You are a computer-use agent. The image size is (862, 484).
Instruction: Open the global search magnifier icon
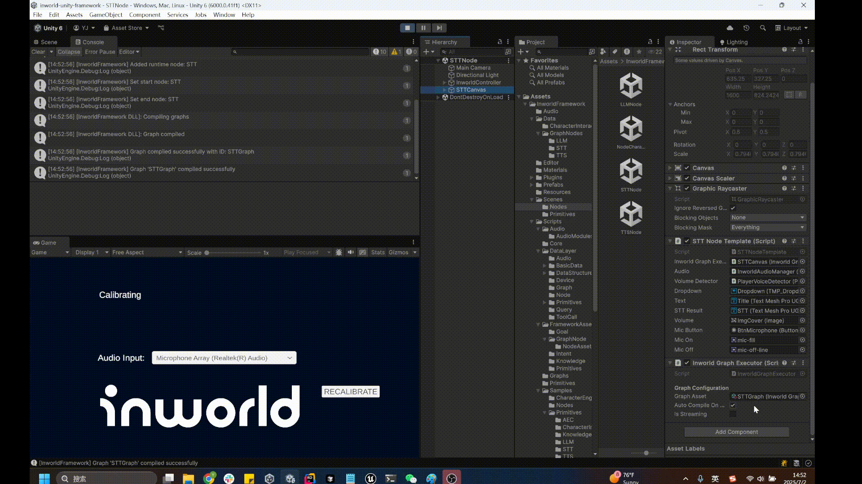click(763, 28)
